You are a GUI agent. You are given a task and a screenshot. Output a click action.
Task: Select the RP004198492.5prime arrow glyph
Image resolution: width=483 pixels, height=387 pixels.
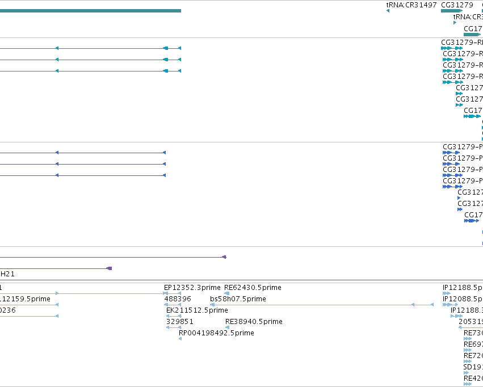[180, 339]
